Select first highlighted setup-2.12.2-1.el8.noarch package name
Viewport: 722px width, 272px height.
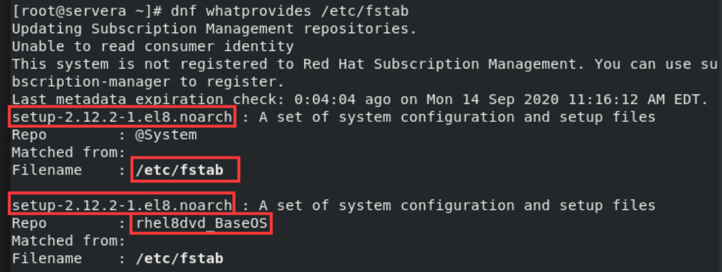coord(122,117)
